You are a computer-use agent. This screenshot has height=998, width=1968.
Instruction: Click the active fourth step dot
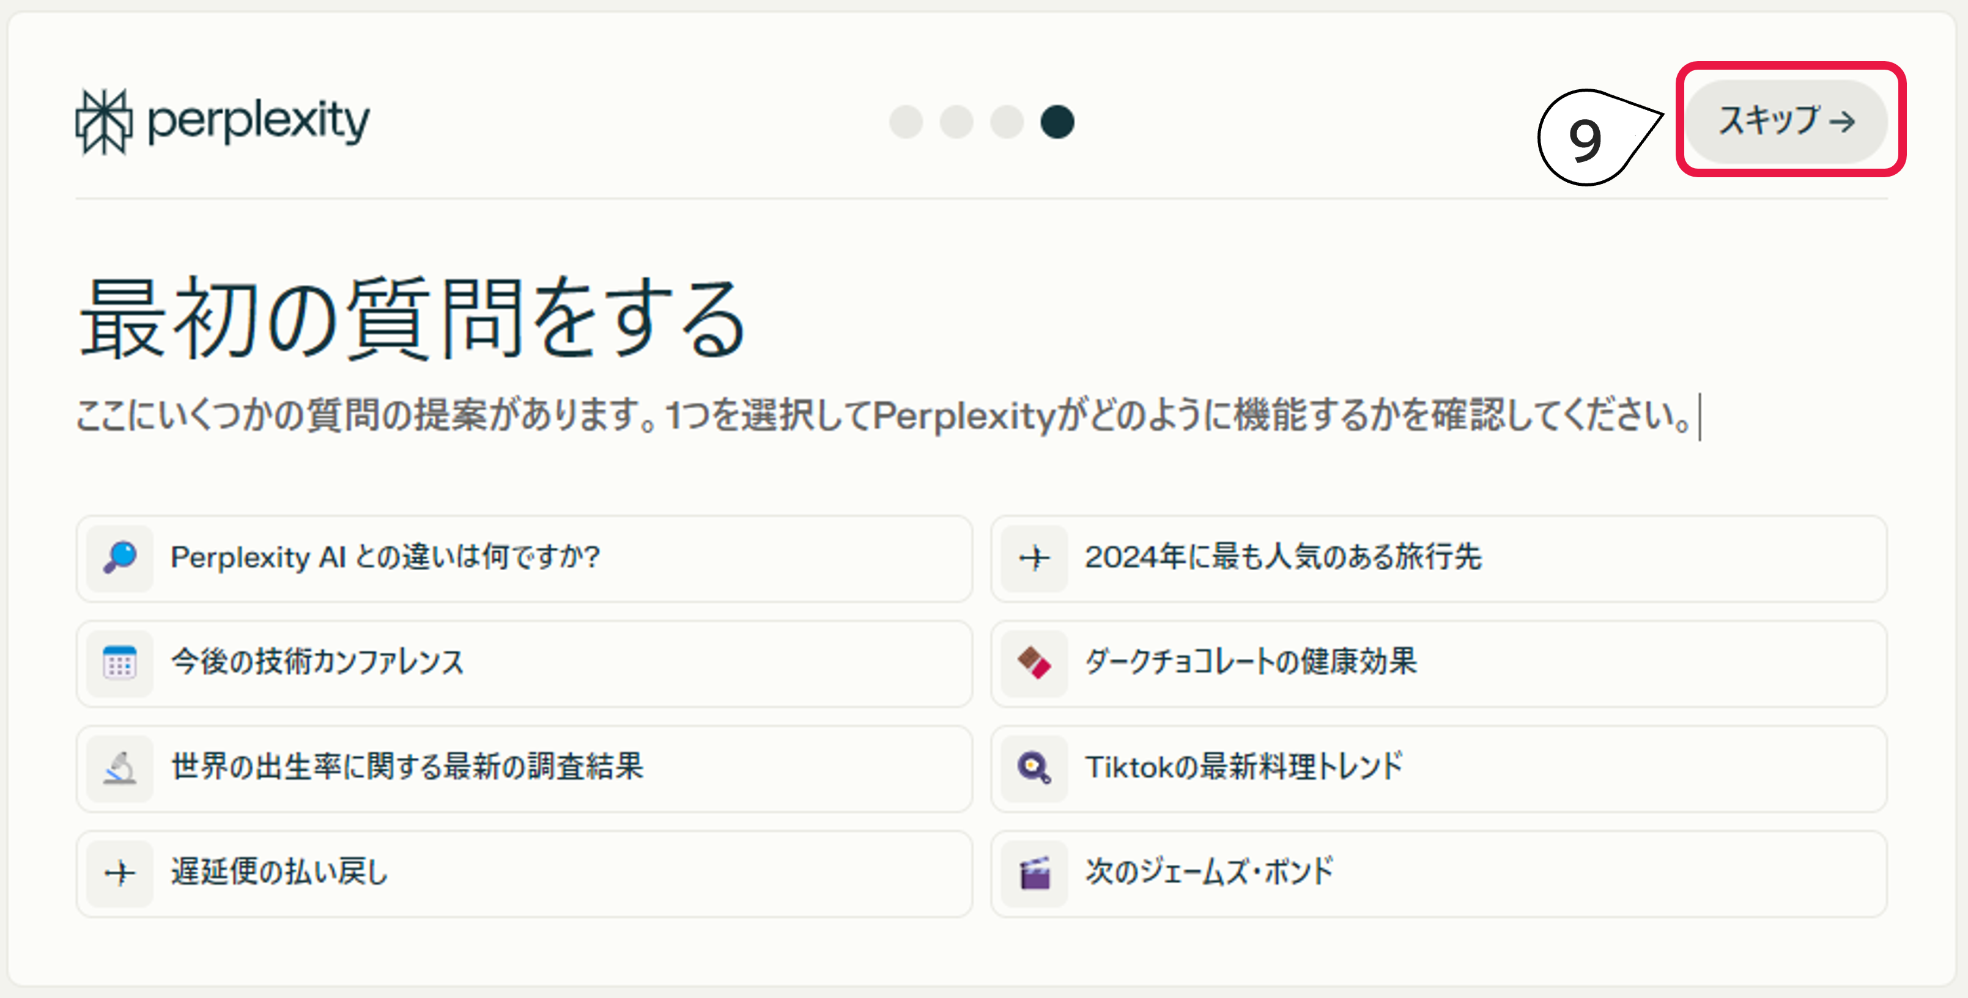point(1057,122)
